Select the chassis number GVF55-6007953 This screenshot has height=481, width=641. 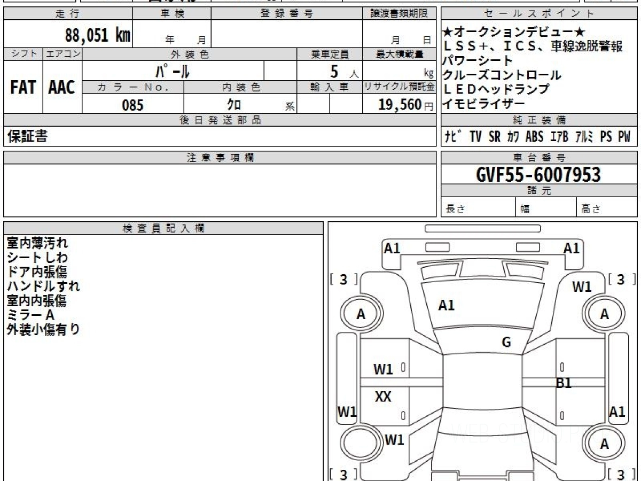(538, 175)
